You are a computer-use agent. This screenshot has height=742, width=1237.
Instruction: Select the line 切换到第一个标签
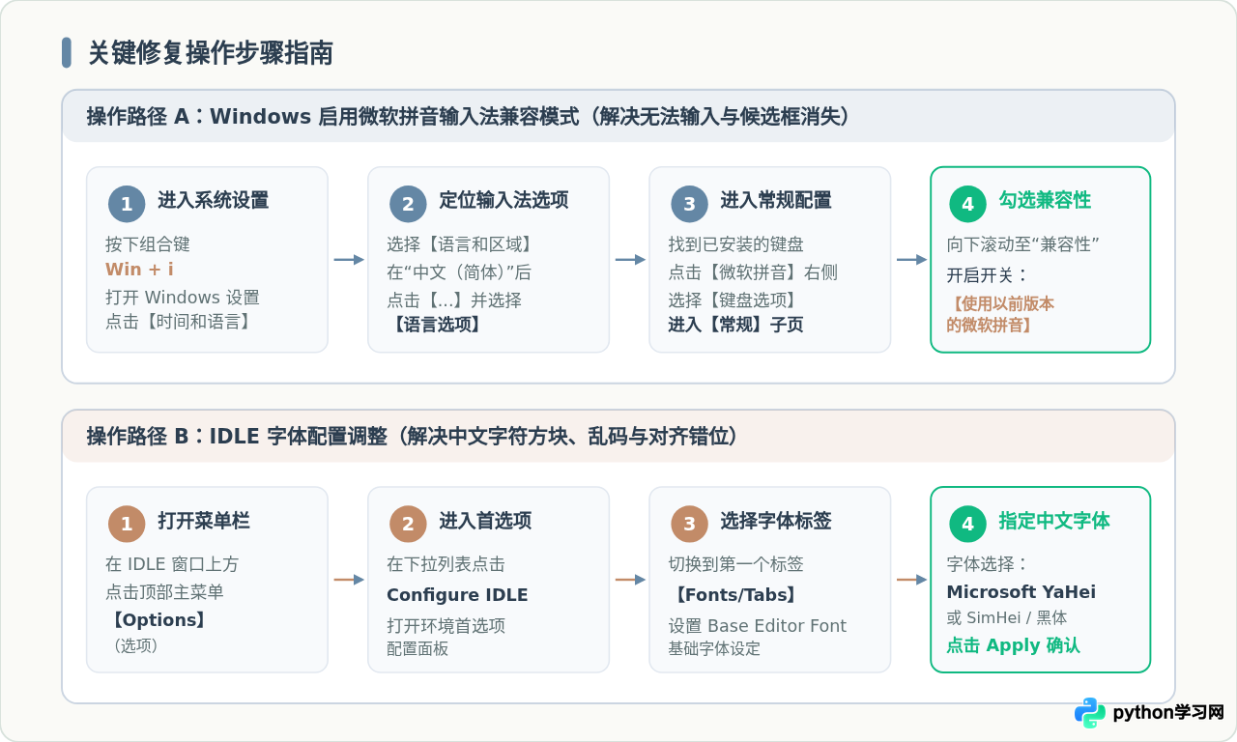[735, 565]
